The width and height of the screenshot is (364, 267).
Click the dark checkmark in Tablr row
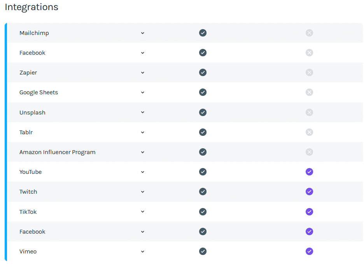[x=203, y=132]
